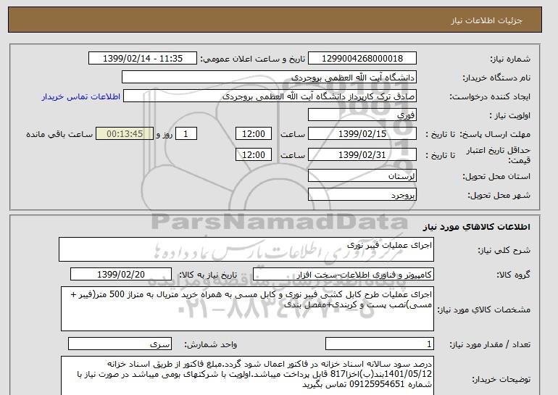Image resolution: width=558 pixels, height=395 pixels.
Task: Click the توضیحات خریدار label
Action: pyautogui.click(x=501, y=379)
